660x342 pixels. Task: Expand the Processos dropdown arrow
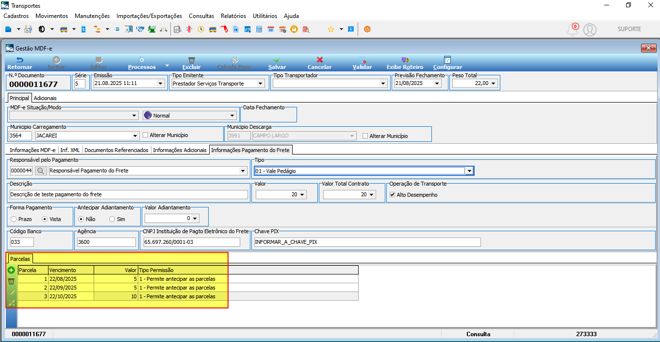click(167, 65)
